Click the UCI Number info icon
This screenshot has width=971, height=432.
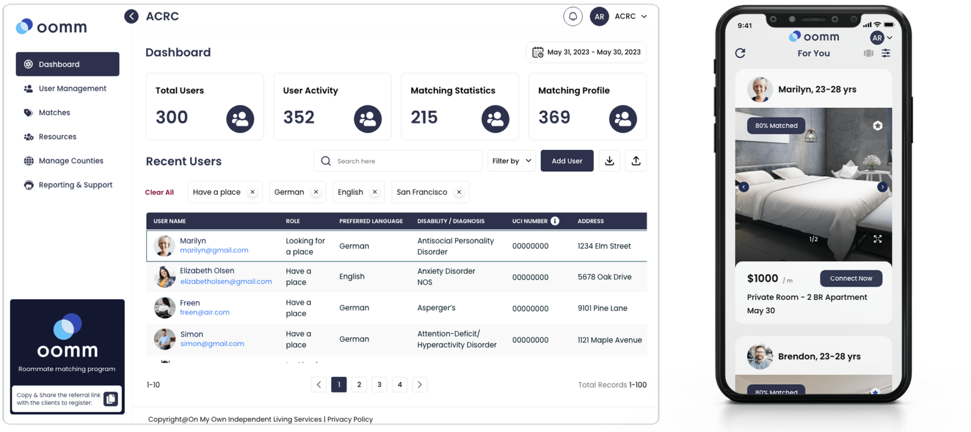[x=555, y=221]
